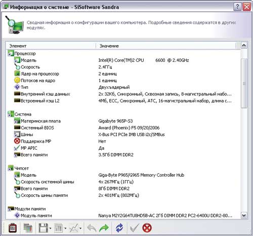The image size is (253, 236).
Task: Open the save icon dropdown arrow
Action: click(x=50, y=228)
